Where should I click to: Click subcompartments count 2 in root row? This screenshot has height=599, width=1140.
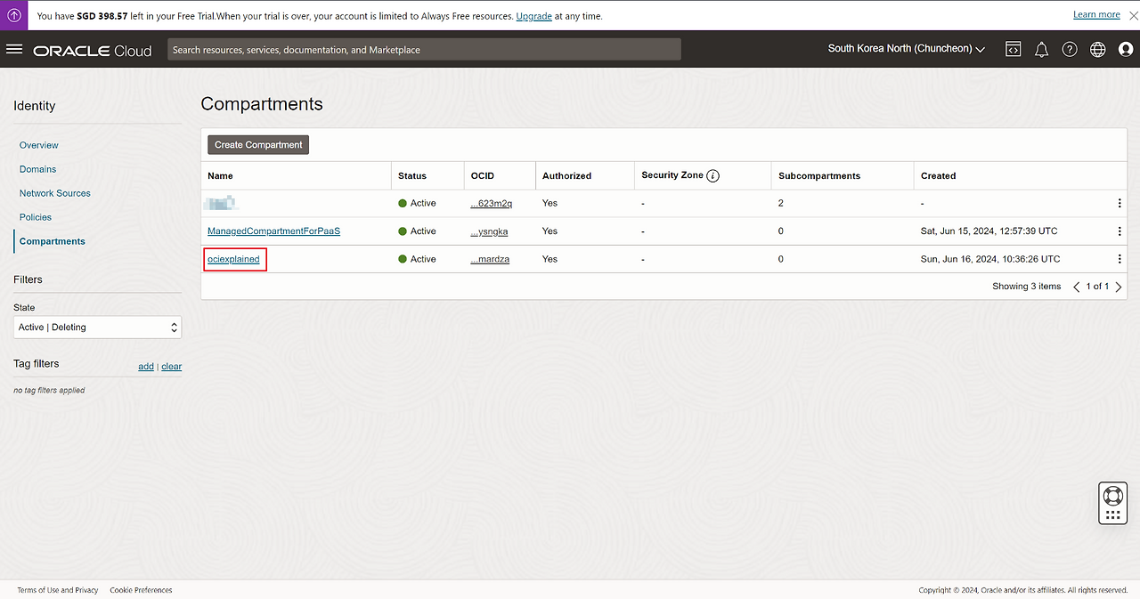click(x=781, y=204)
